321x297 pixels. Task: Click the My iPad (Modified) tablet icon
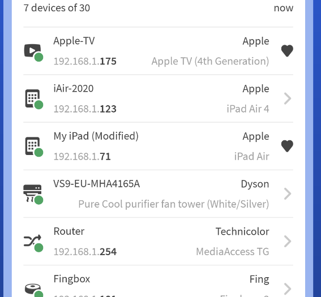[x=34, y=147]
